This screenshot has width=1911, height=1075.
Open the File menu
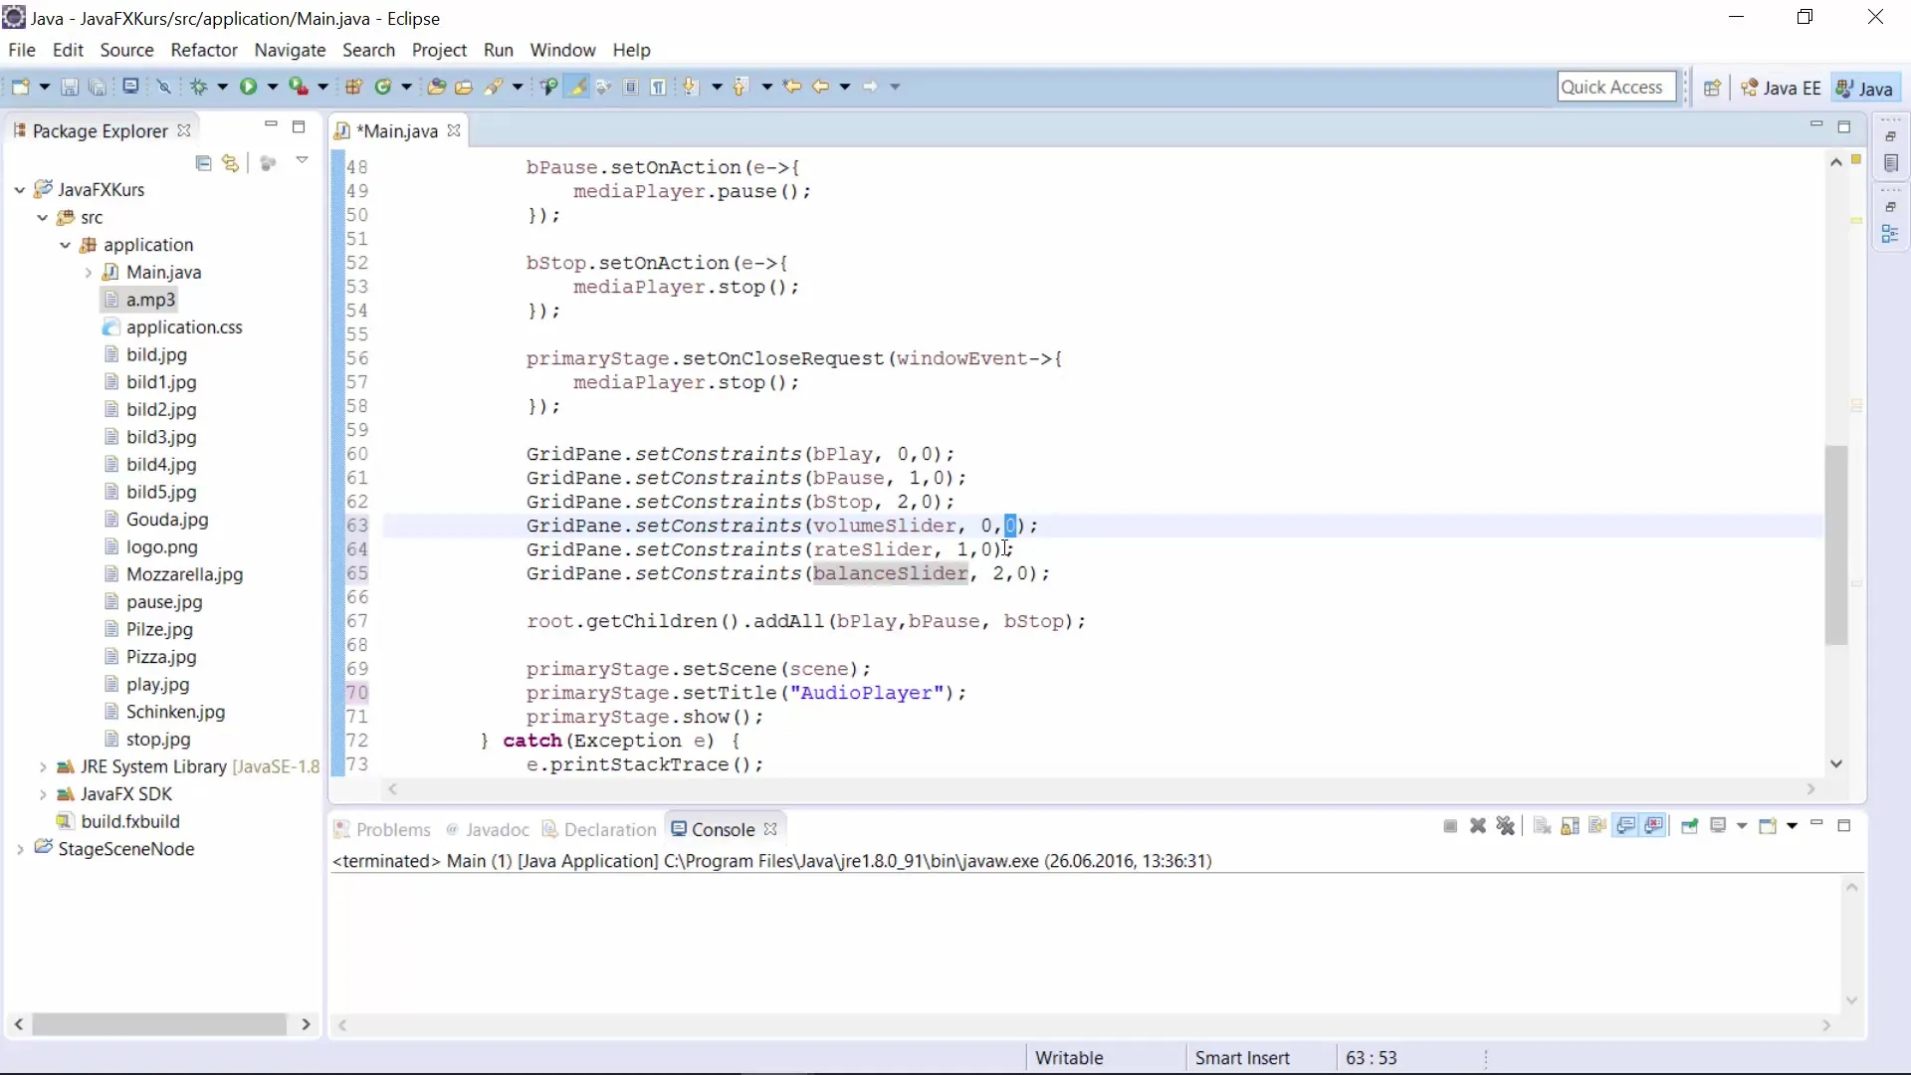21,50
